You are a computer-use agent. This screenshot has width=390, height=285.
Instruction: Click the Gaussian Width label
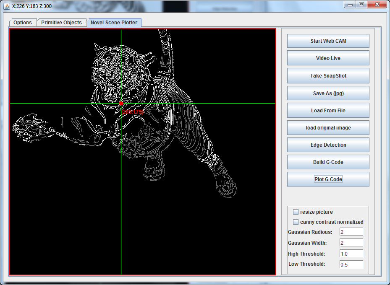point(307,243)
